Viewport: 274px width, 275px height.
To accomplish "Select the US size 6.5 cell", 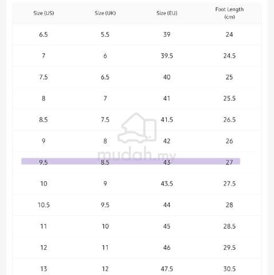I will (x=44, y=34).
